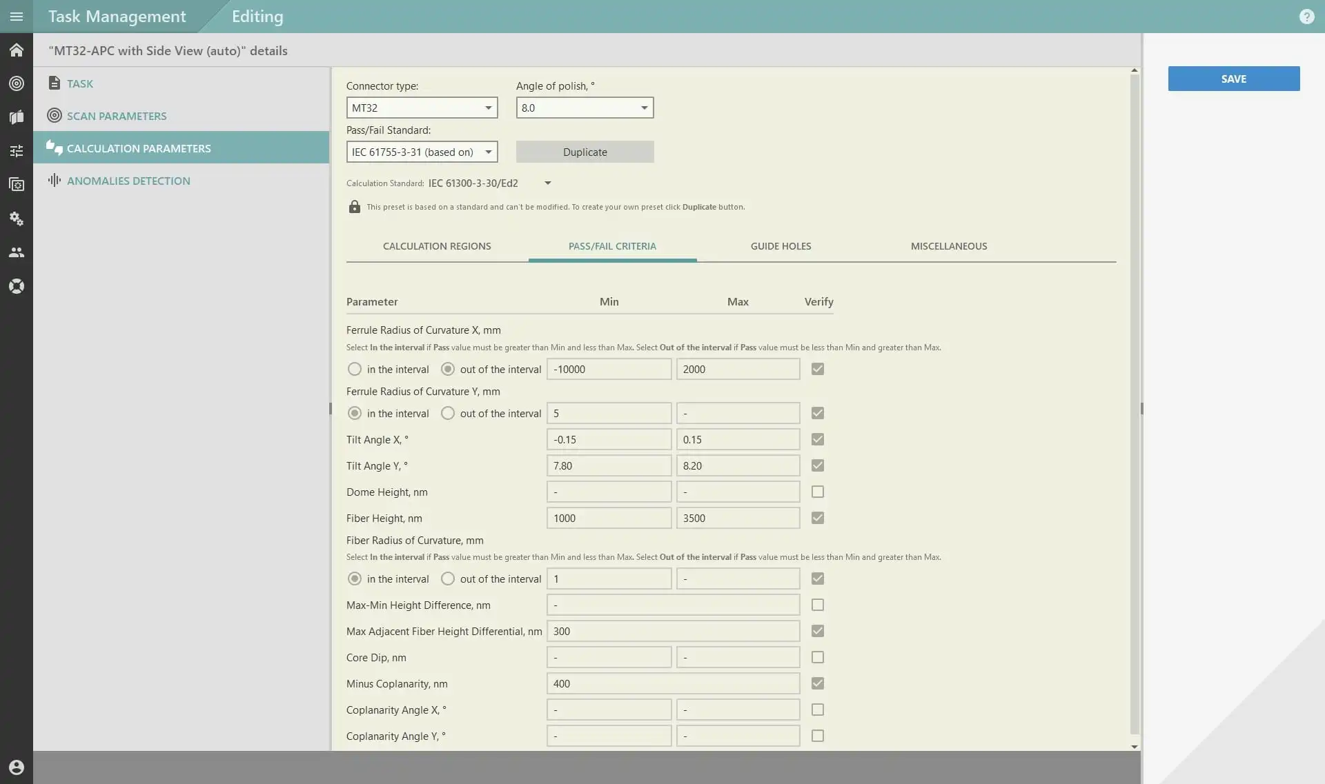Open the question mark help icon top right
Image resolution: width=1325 pixels, height=784 pixels.
pyautogui.click(x=1307, y=17)
